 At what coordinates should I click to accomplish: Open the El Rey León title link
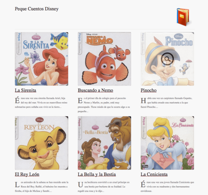tap(27, 174)
